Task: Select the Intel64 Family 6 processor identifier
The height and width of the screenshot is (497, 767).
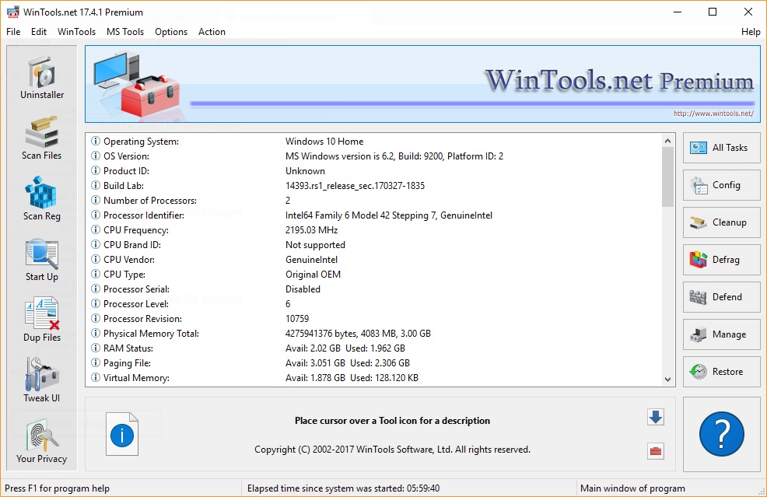Action: [389, 215]
